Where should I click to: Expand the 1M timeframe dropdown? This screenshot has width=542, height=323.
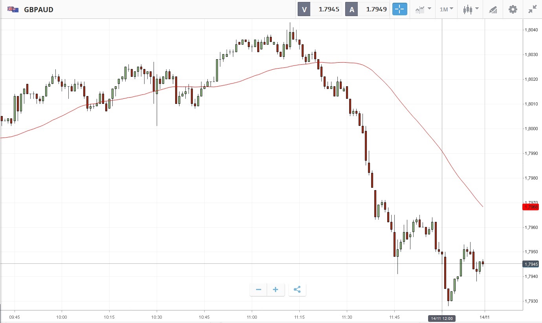(x=446, y=9)
